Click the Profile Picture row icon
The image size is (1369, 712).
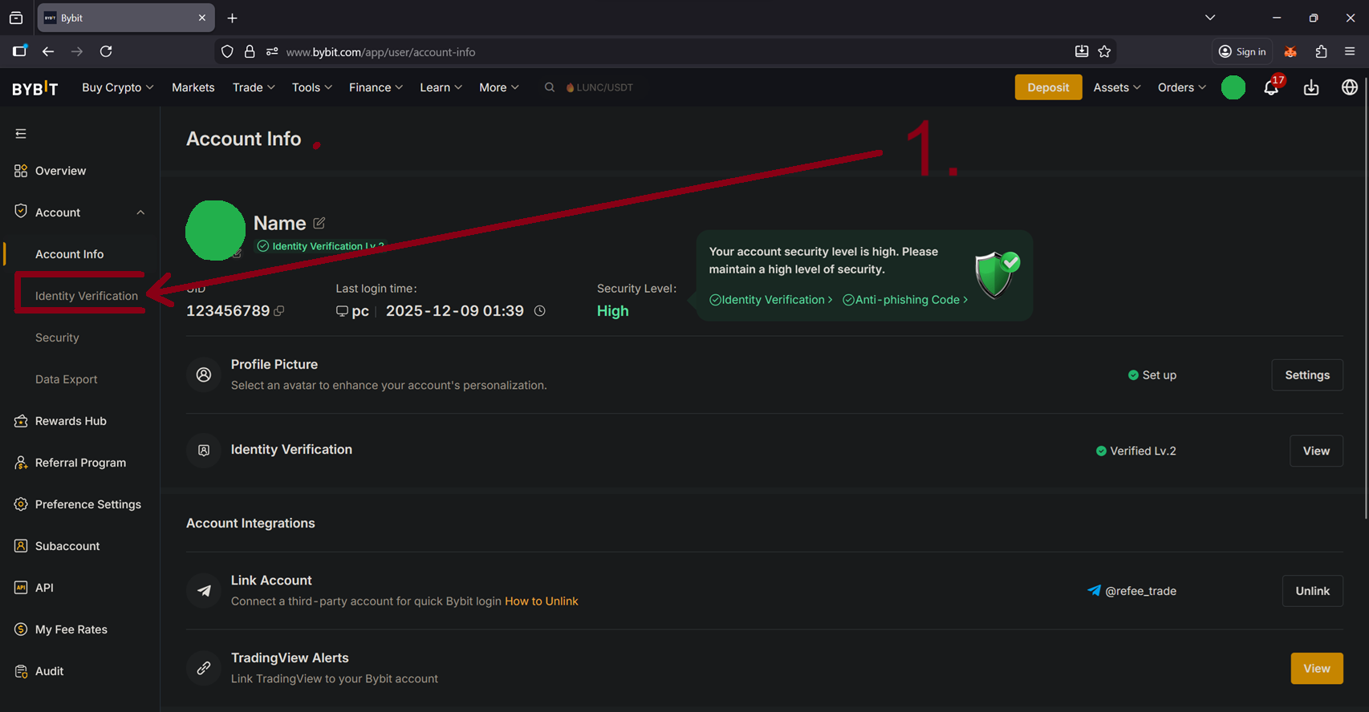coord(204,374)
